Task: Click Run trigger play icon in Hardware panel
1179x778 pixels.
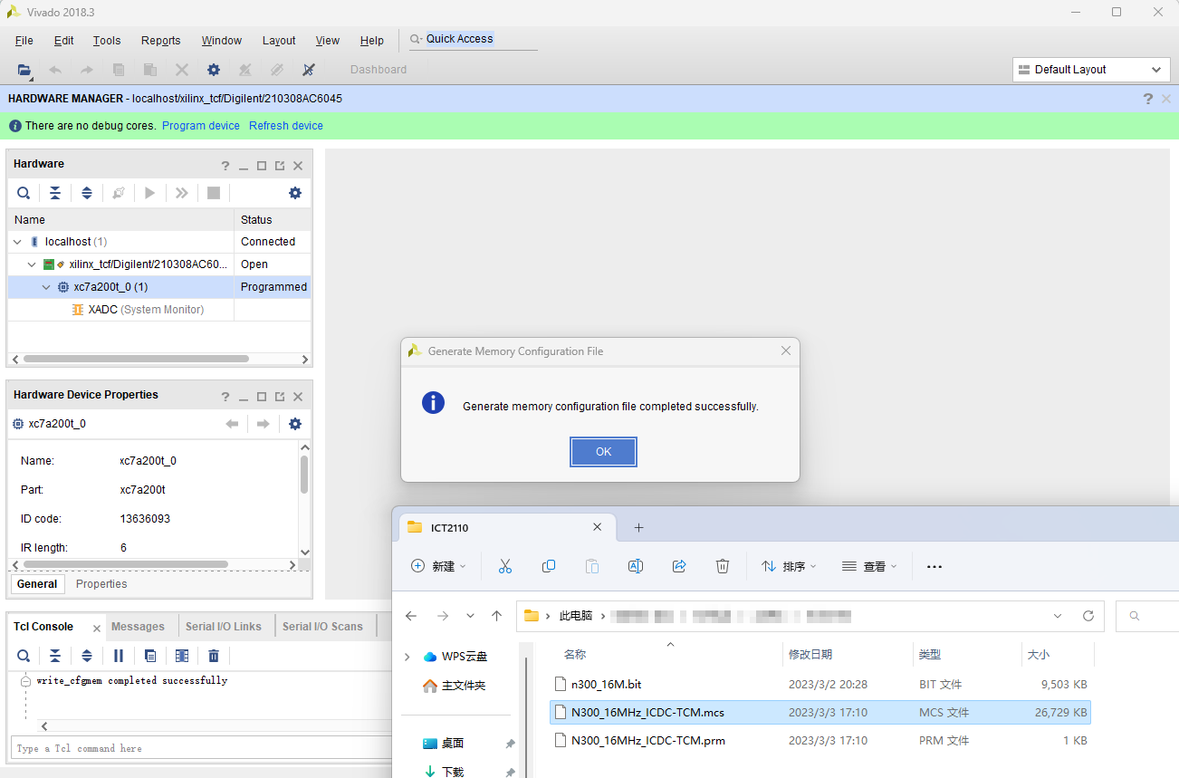Action: tap(150, 193)
